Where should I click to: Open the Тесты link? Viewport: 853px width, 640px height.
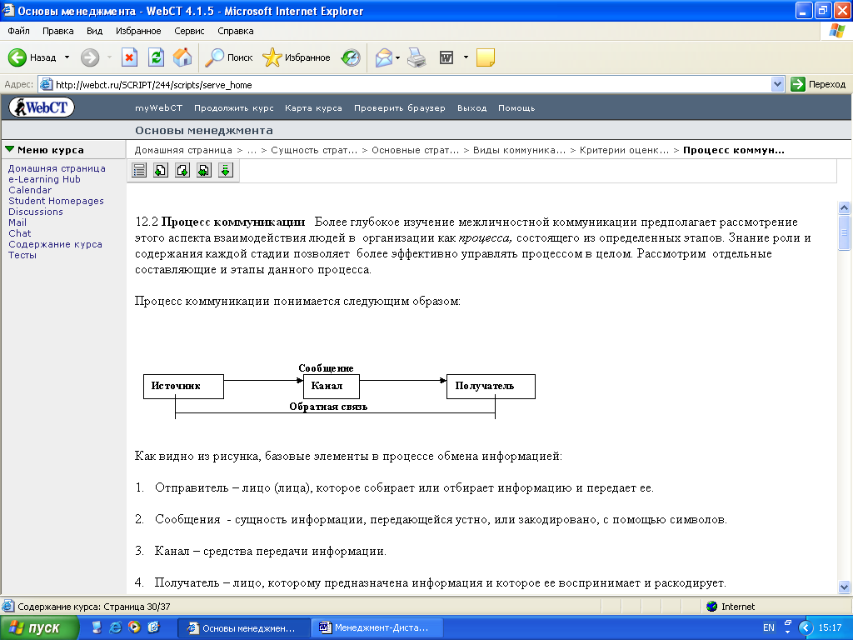point(22,255)
